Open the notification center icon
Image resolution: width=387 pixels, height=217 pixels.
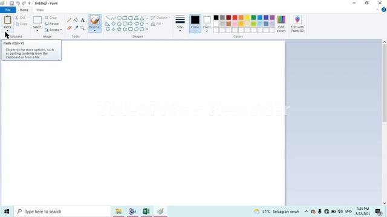coord(379,212)
